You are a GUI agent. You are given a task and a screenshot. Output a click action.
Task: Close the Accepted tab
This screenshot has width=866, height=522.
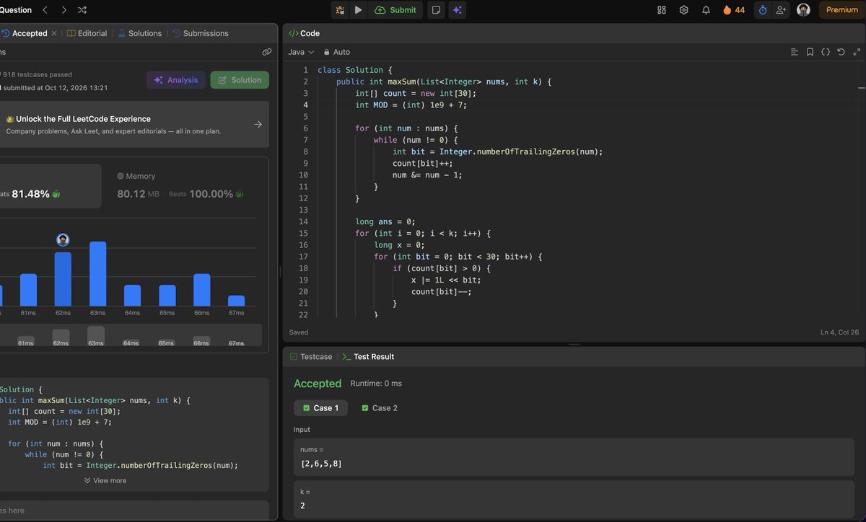coord(54,33)
